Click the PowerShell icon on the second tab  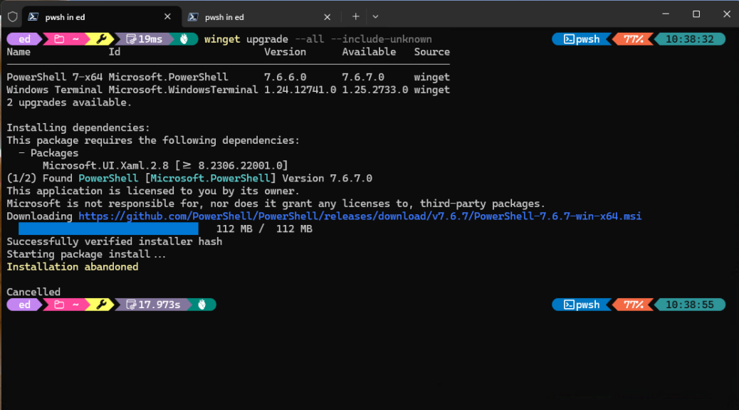(x=193, y=17)
